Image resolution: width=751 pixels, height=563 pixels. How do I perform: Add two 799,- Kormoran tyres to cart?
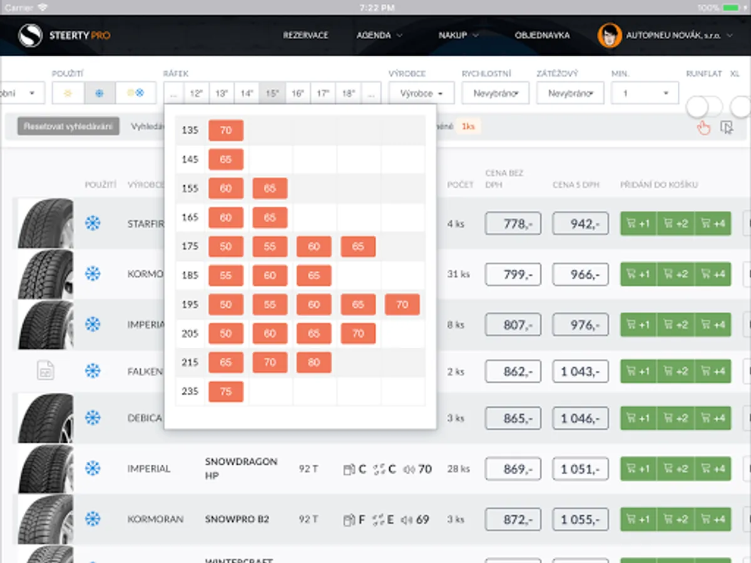675,274
